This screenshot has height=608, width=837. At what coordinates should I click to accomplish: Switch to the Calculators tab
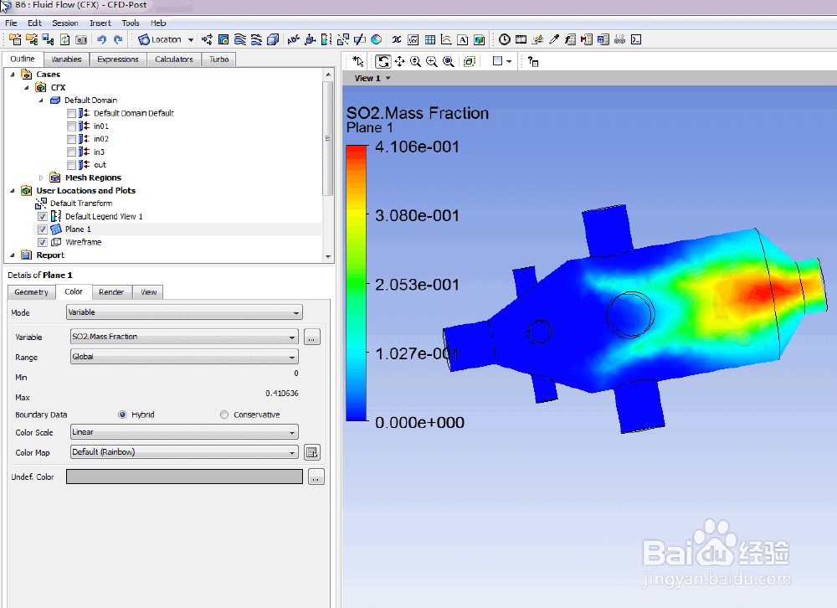[174, 59]
